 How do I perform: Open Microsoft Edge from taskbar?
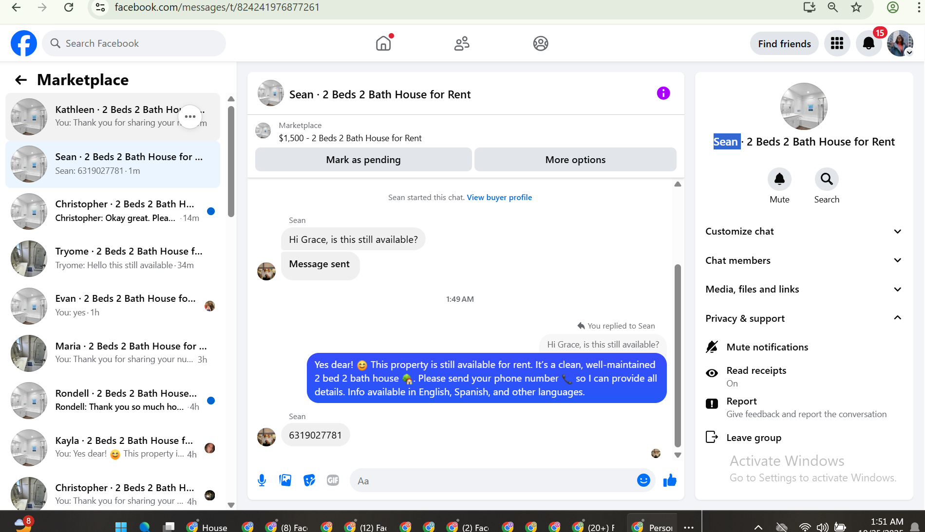coord(145,527)
